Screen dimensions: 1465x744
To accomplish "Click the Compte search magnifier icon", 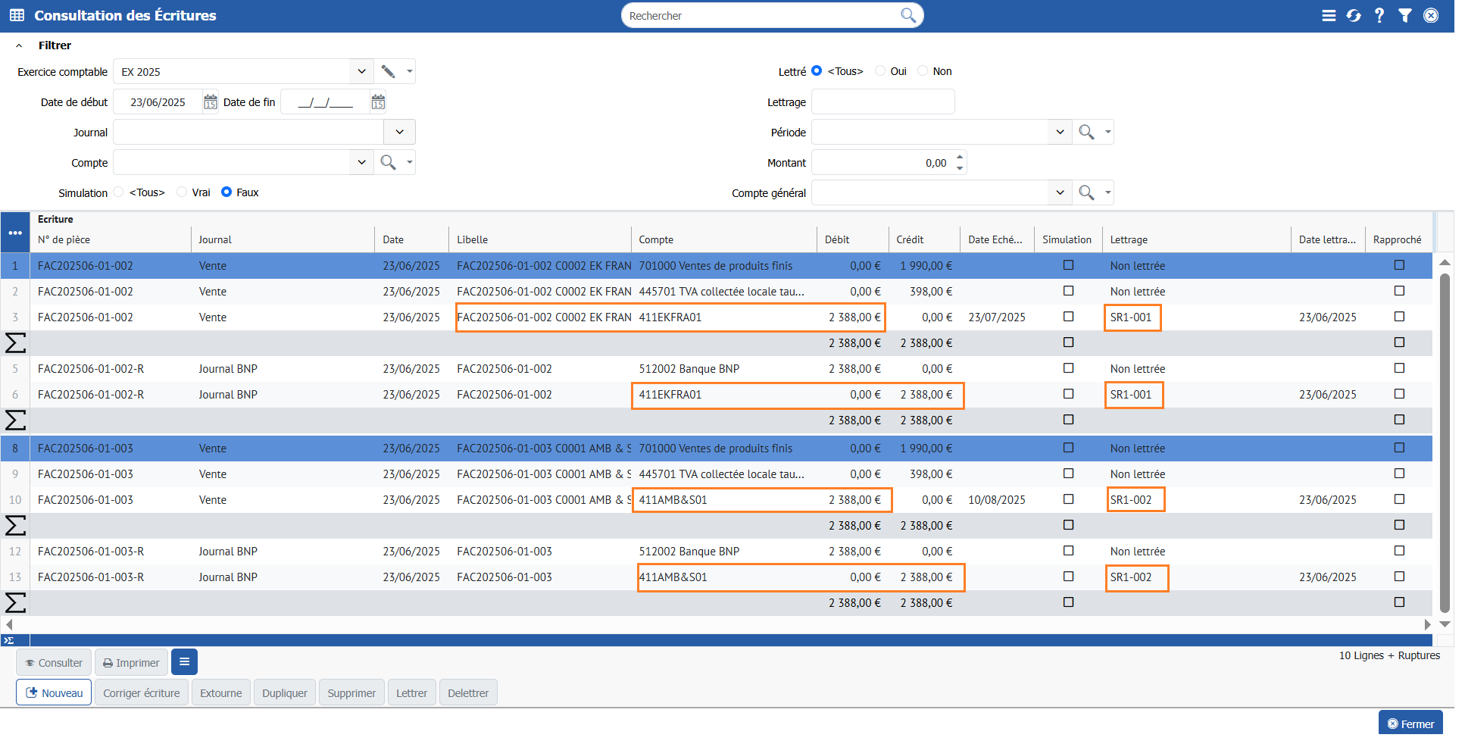I will point(388,162).
